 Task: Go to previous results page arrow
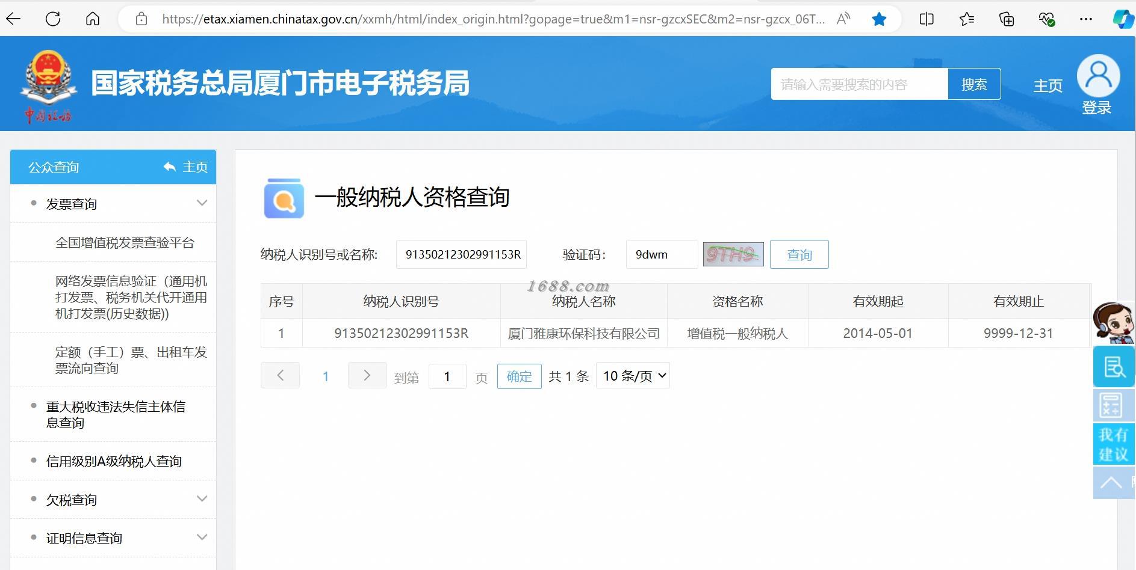pyautogui.click(x=280, y=376)
